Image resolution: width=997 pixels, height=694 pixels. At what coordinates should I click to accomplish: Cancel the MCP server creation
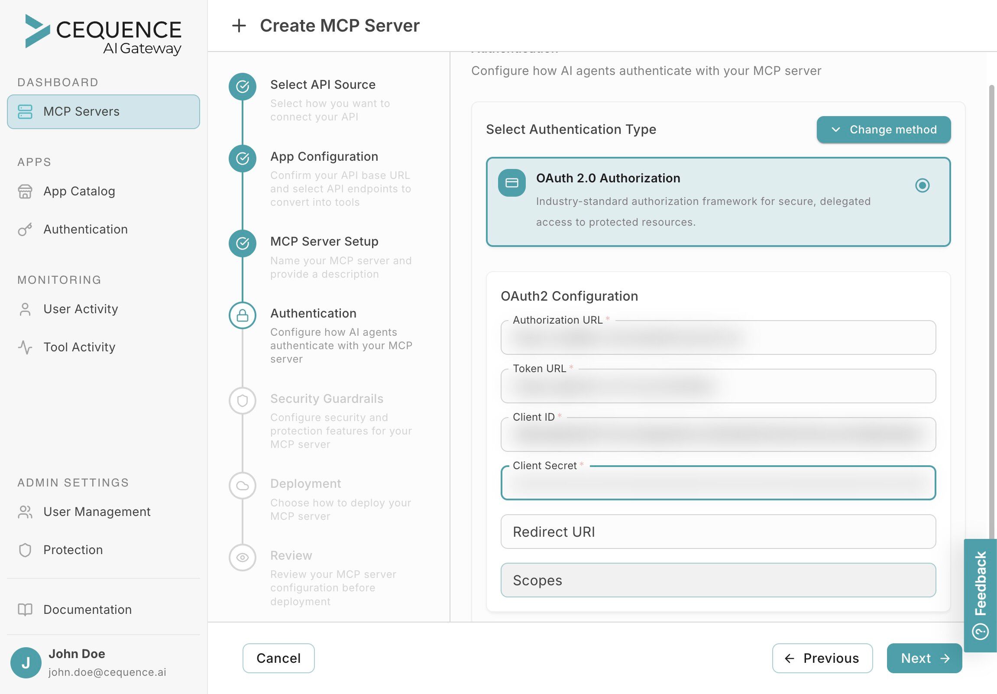click(278, 658)
